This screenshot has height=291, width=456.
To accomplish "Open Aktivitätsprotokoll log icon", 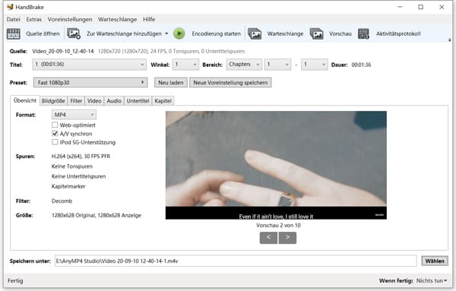I will click(x=363, y=33).
